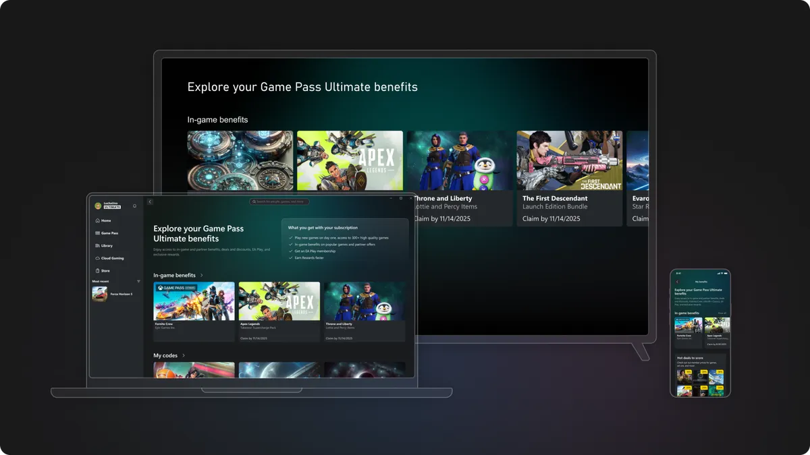Image resolution: width=810 pixels, height=455 pixels.
Task: Expand the Most recent sort dropdown arrow
Action: coord(138,281)
